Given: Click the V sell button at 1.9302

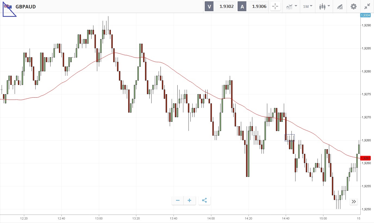Looking at the screenshot, I should pos(220,7).
